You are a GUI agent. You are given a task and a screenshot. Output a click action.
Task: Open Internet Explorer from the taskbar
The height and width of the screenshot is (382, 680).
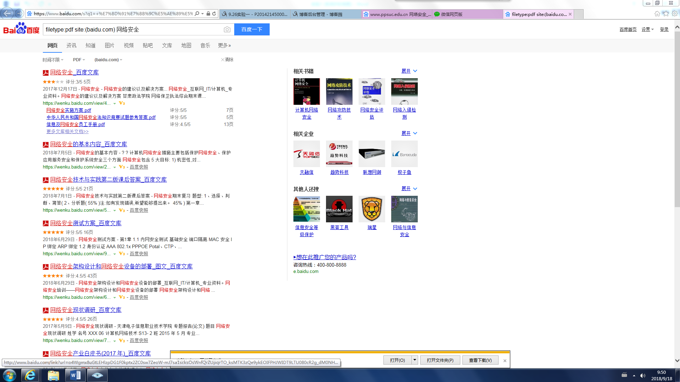(30, 375)
